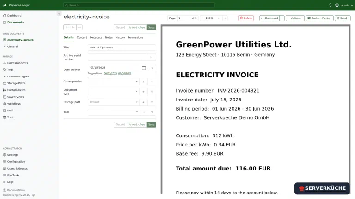Focus the top search field
355x199 pixels.
pyautogui.click(x=139, y=5)
